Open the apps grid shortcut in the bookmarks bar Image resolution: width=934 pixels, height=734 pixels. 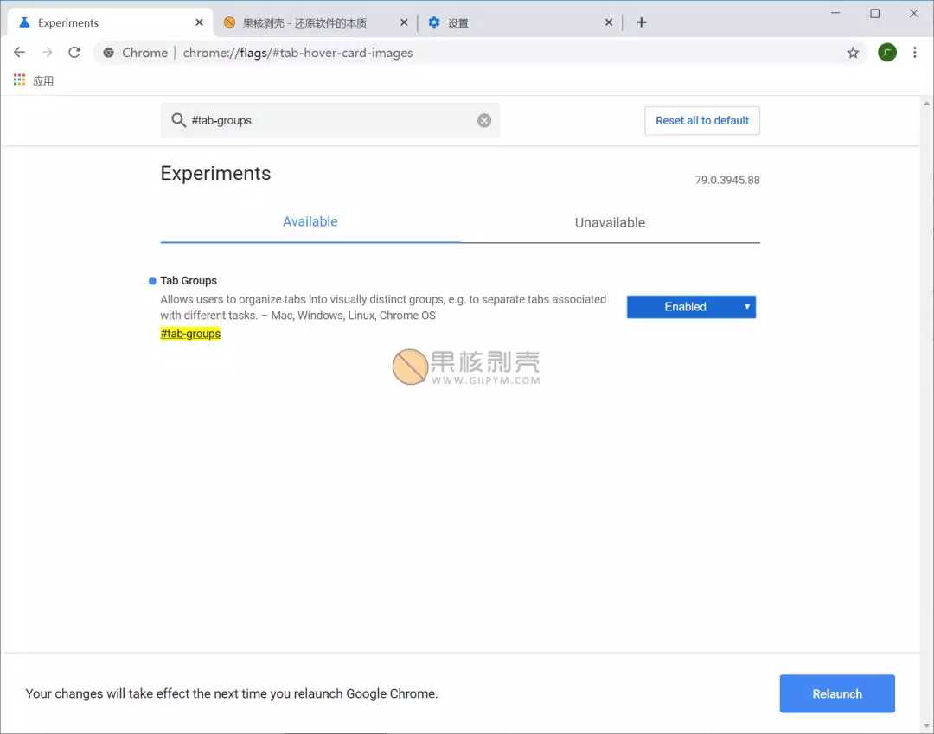point(20,80)
